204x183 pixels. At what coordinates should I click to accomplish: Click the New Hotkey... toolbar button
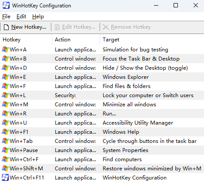(25, 27)
